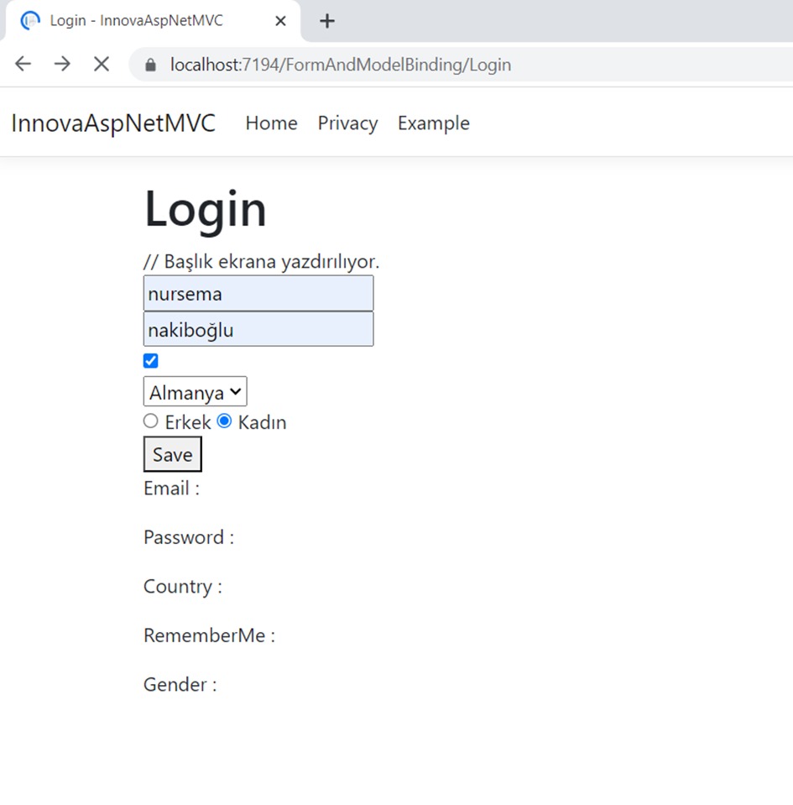Image resolution: width=793 pixels, height=805 pixels.
Task: Click the lock icon in the address bar
Action: coord(150,65)
